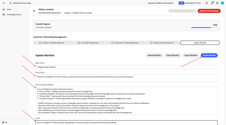Image resolution: width=226 pixels, height=125 pixels.
Task: Click into the Agent Name field
Action: (126, 67)
